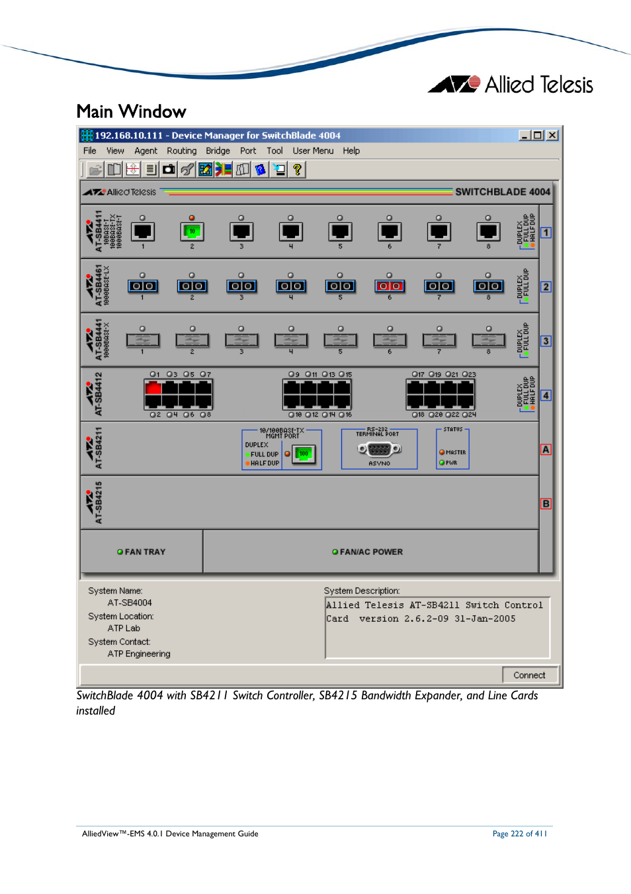Viewport: 631px width, 894px height.
Task: Select fiber port 8 on AT-SB4461 card
Action: pyautogui.click(x=489, y=286)
